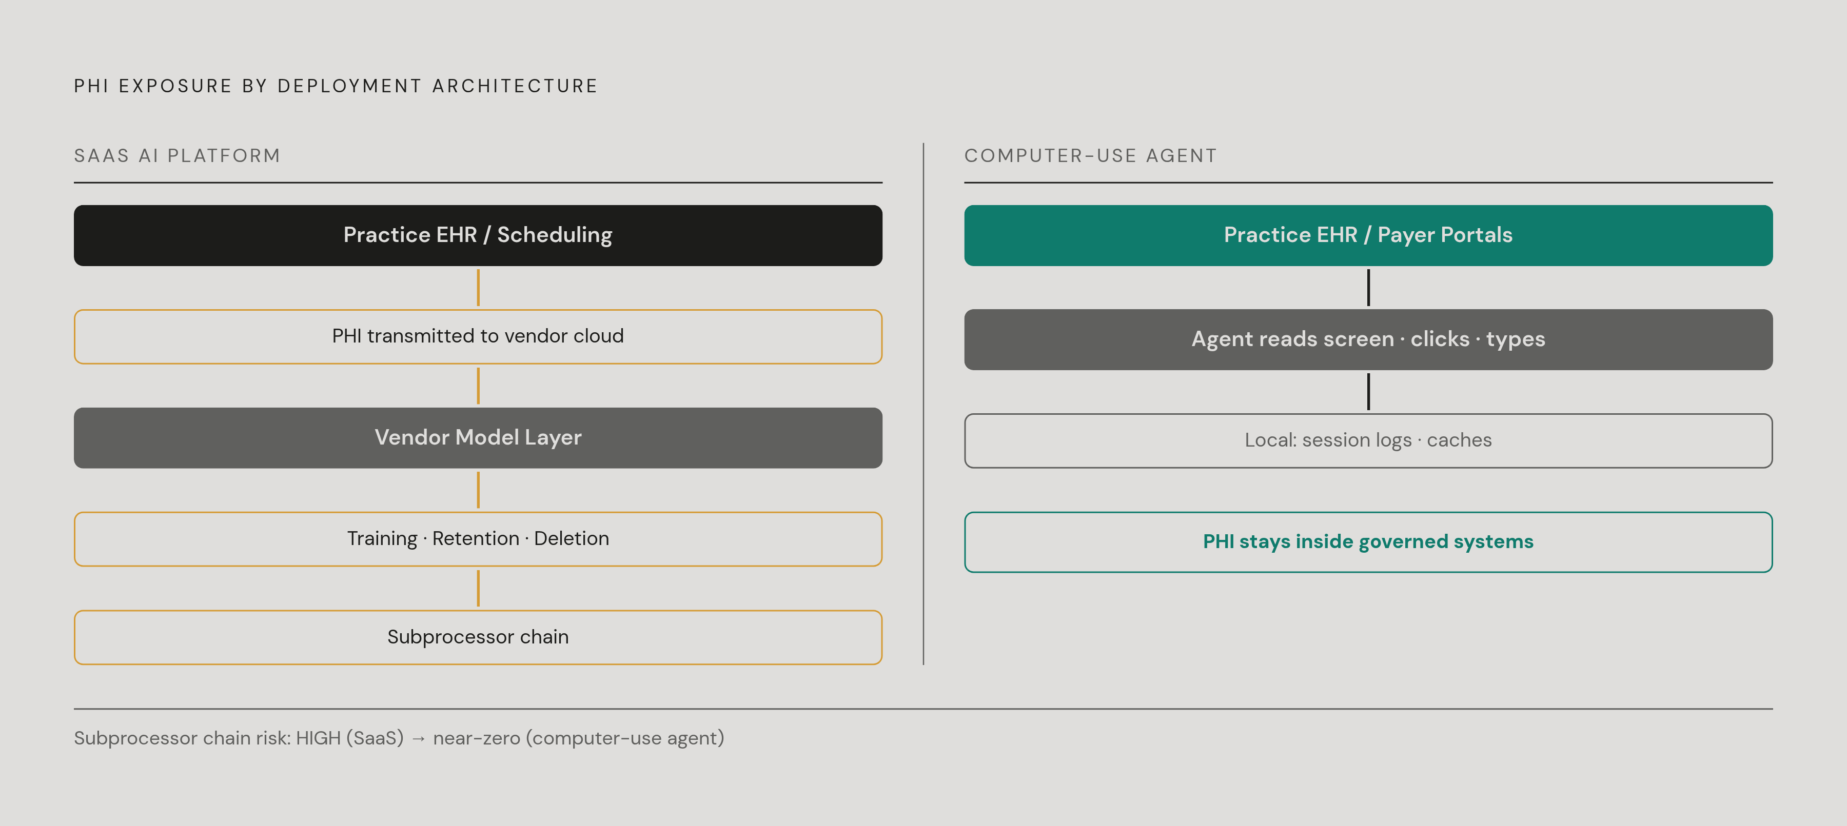Select the 'Agent reads screen · clicks · types' box

[x=1368, y=339]
